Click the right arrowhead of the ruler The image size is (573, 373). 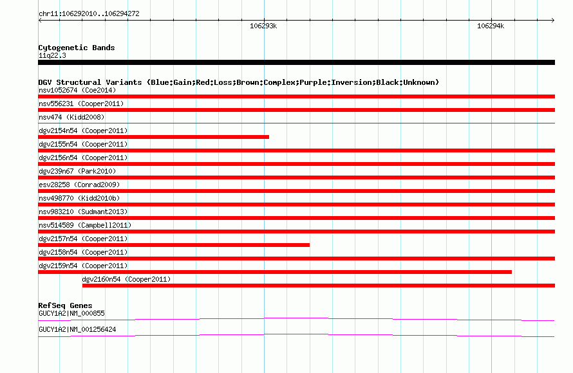(552, 20)
